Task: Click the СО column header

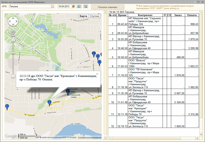Action: 169,15
